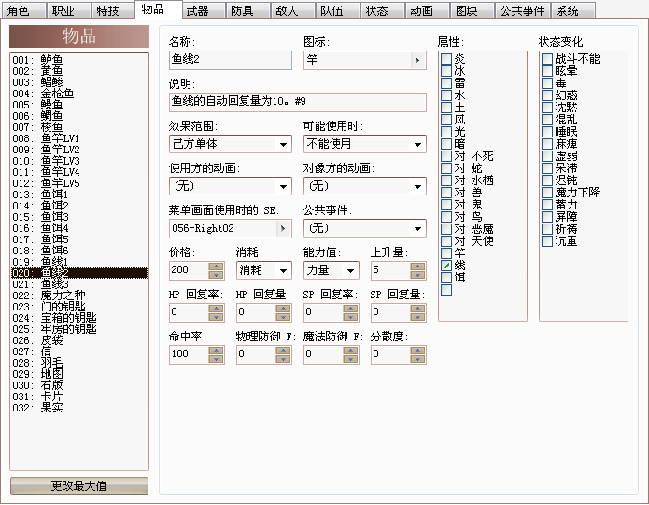This screenshot has height=505, width=649.
Task: Increase SP 回复率 with up arrow
Action: 350,308
